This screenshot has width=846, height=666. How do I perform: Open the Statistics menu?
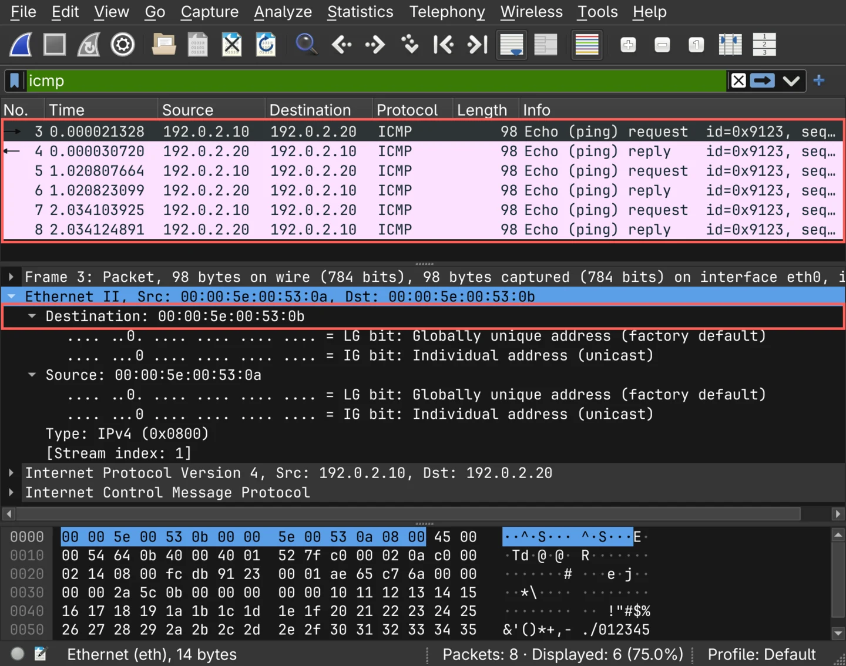click(360, 12)
